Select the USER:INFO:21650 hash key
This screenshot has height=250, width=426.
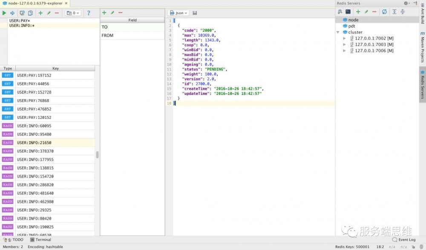coord(34,142)
